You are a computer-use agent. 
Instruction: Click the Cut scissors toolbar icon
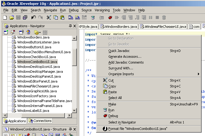(x=49, y=18)
